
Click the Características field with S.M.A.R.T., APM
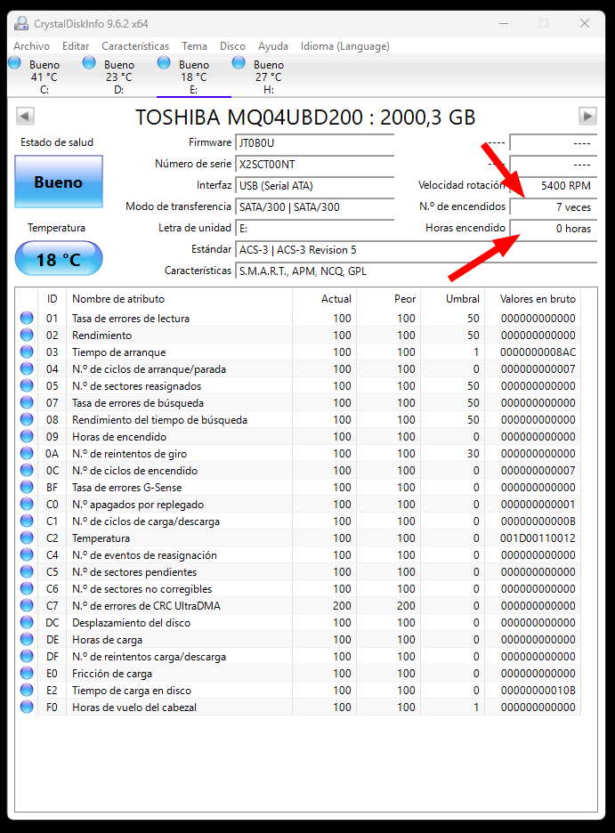[417, 271]
